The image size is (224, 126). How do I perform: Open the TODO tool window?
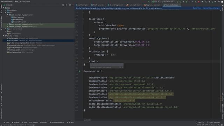point(6,122)
